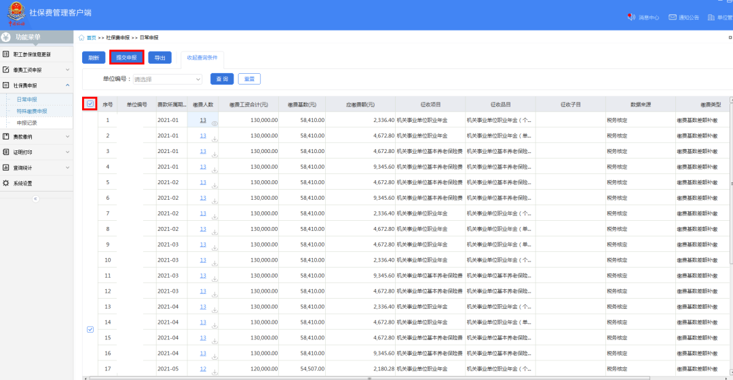Click download icon in row 7
The width and height of the screenshot is (733, 380).
214,217
